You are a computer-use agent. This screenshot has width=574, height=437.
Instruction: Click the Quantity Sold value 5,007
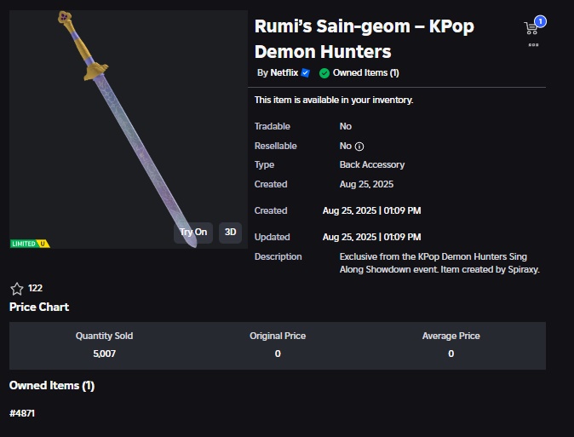(105, 354)
